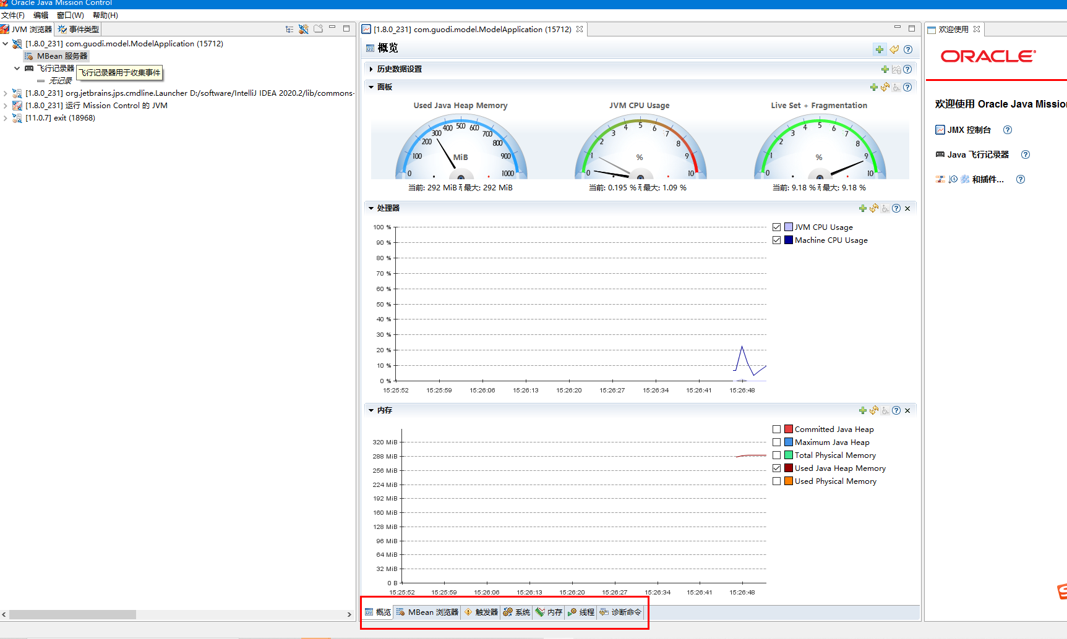This screenshot has height=639, width=1067.
Task: Open the Java 飞行记录器 welcome link
Action: (978, 154)
